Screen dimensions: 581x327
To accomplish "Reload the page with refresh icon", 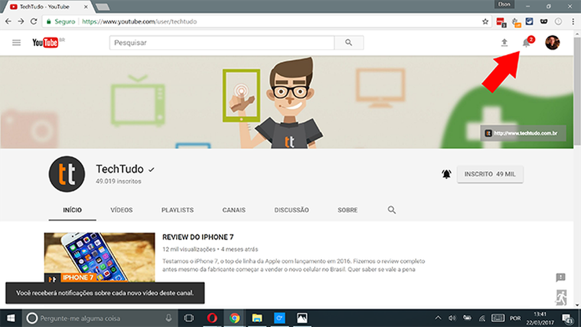I will coord(34,21).
